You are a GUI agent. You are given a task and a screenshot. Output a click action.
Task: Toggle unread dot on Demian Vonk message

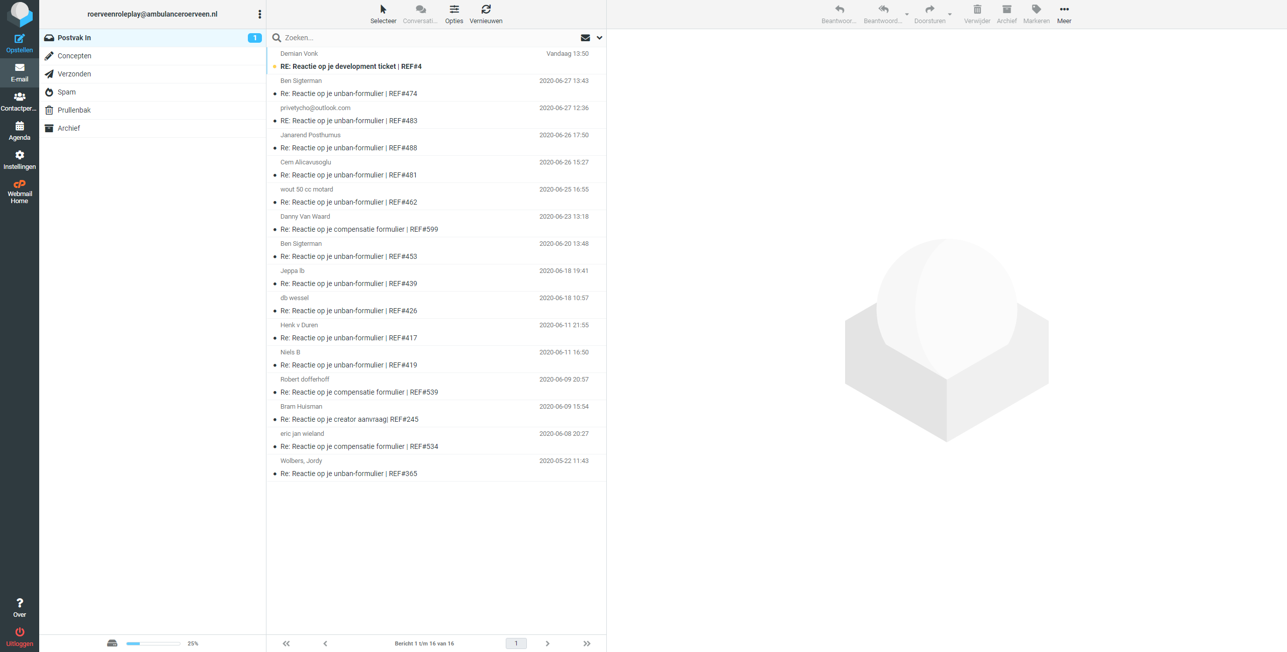point(274,67)
